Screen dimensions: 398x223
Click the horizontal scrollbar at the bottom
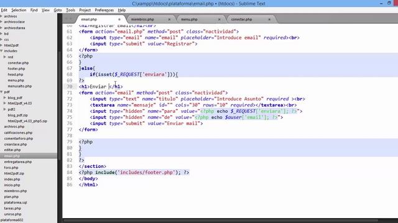pos(221,221)
